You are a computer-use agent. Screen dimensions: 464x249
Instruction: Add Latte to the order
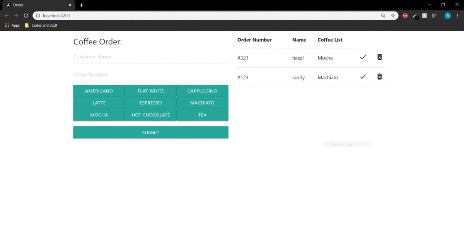(x=99, y=103)
